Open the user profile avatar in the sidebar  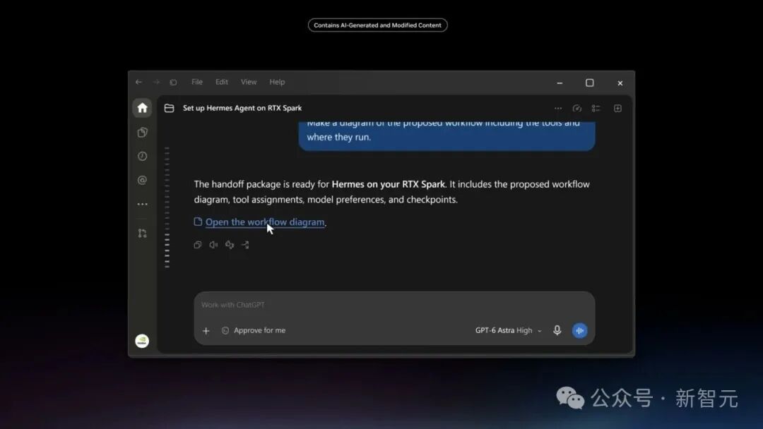142,341
